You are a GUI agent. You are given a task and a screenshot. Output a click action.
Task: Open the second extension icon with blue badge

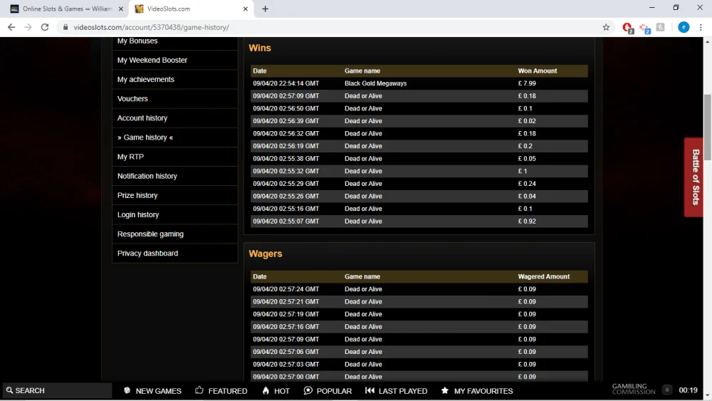click(x=645, y=28)
